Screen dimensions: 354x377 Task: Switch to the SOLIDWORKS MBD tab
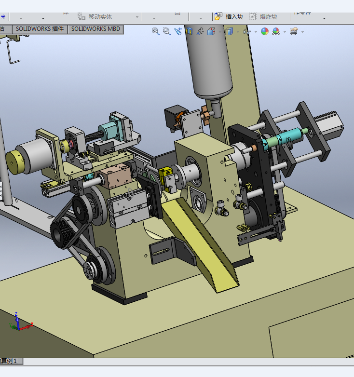tap(95, 29)
